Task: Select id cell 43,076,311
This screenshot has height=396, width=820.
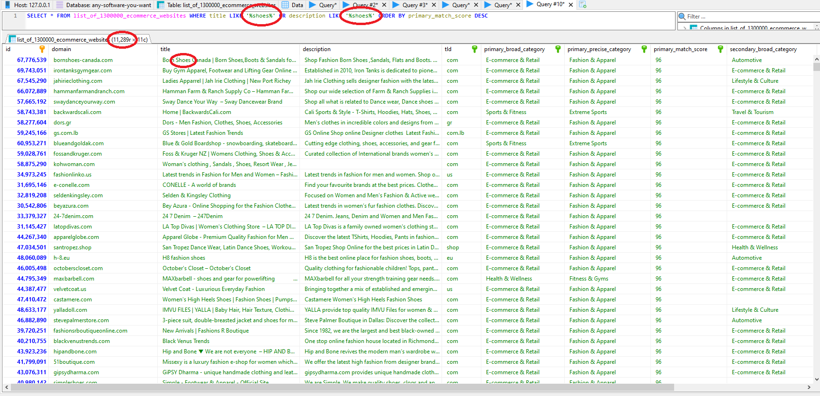Action: pyautogui.click(x=26, y=372)
